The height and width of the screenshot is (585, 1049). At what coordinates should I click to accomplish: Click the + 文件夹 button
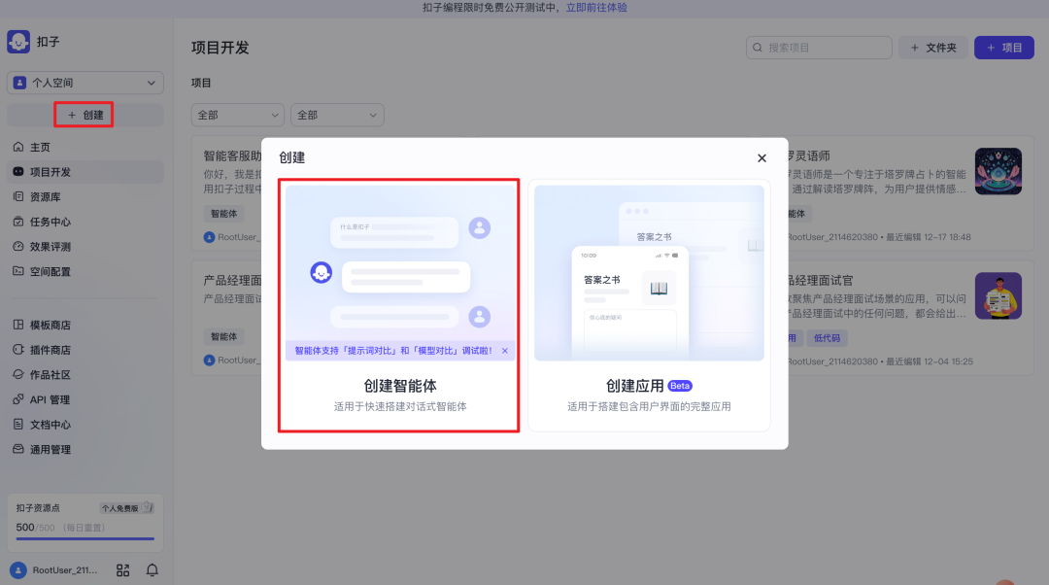(x=933, y=48)
